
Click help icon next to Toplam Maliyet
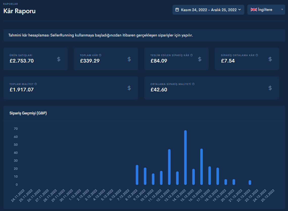tap(36, 84)
